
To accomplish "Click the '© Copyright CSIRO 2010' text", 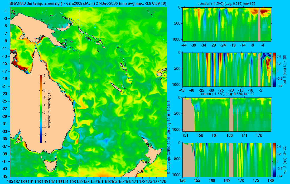I will (x=168, y=156).
